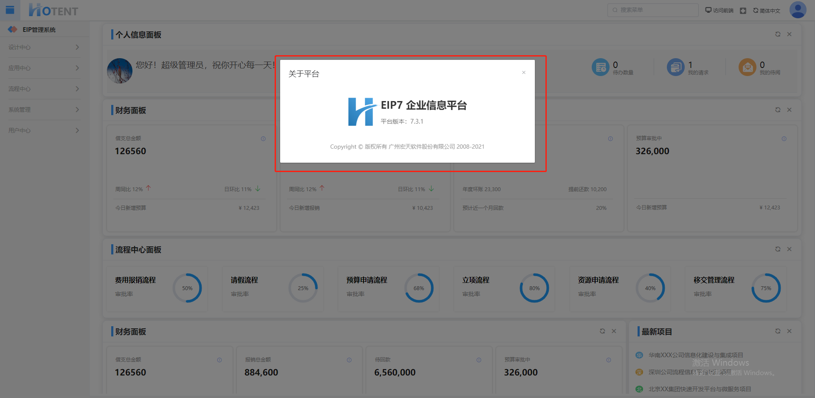Toggle the sidebar menu hamburger icon

coord(10,10)
